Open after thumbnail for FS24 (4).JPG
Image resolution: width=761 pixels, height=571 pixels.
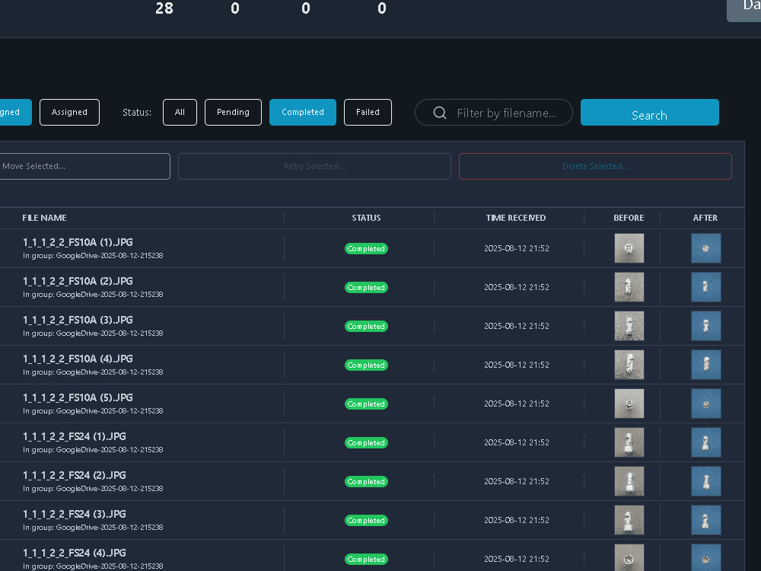click(705, 557)
